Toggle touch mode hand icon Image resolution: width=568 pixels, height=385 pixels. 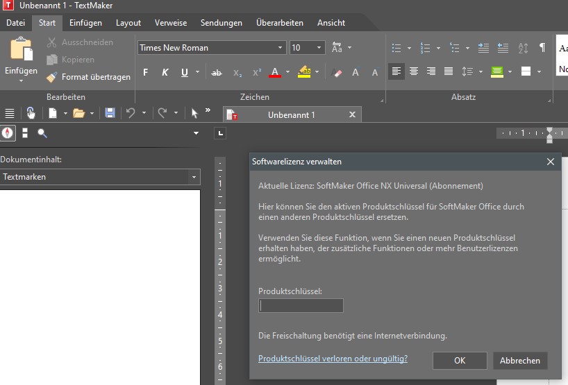pyautogui.click(x=31, y=113)
